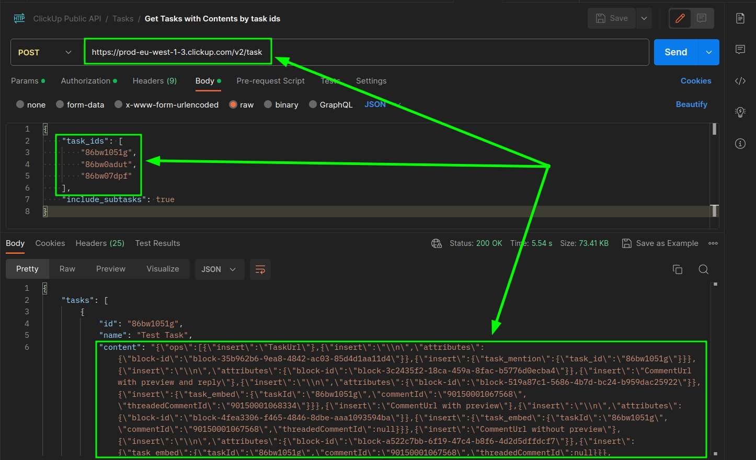Open the request Headers (9) tab

click(x=155, y=81)
